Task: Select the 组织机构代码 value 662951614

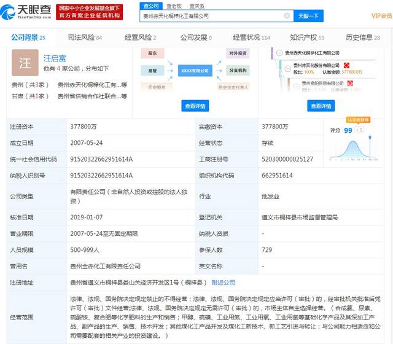Action: pyautogui.click(x=277, y=176)
